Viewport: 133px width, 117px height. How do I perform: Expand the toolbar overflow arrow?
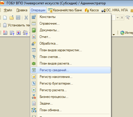[114, 34]
